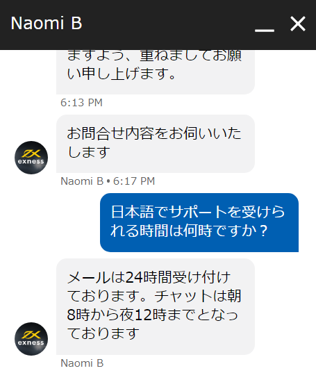The height and width of the screenshot is (373, 316).
Task: Click the text ております at message end
Action: tap(103, 333)
